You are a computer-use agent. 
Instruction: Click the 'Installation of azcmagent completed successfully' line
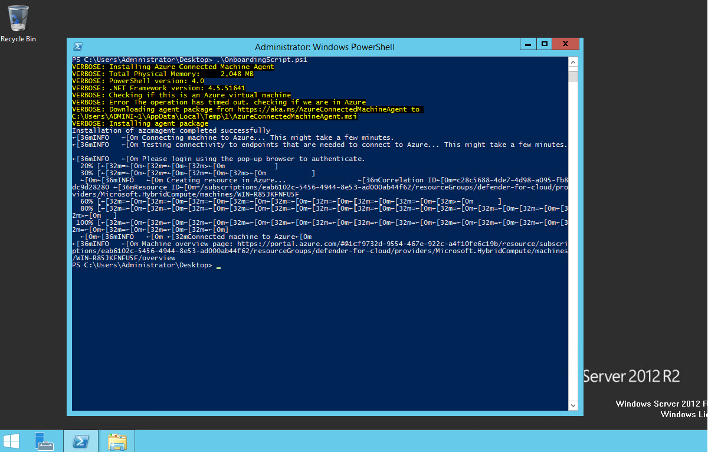pyautogui.click(x=171, y=130)
